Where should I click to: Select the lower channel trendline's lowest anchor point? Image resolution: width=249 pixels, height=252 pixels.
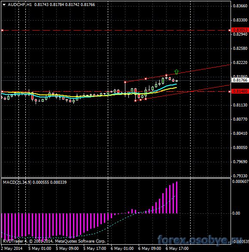click(135, 100)
